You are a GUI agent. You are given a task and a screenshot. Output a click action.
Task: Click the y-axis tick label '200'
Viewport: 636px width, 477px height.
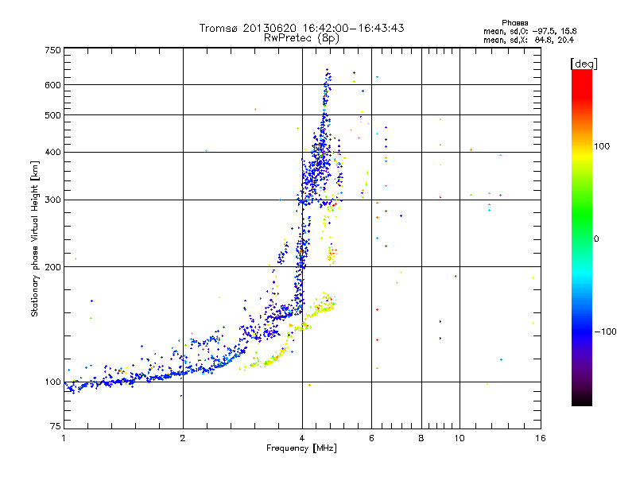(53, 267)
